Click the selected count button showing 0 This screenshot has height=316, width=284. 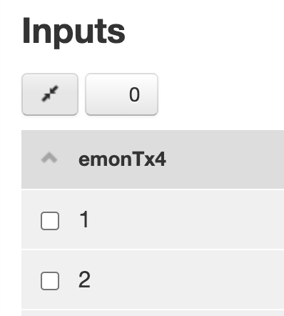point(121,94)
